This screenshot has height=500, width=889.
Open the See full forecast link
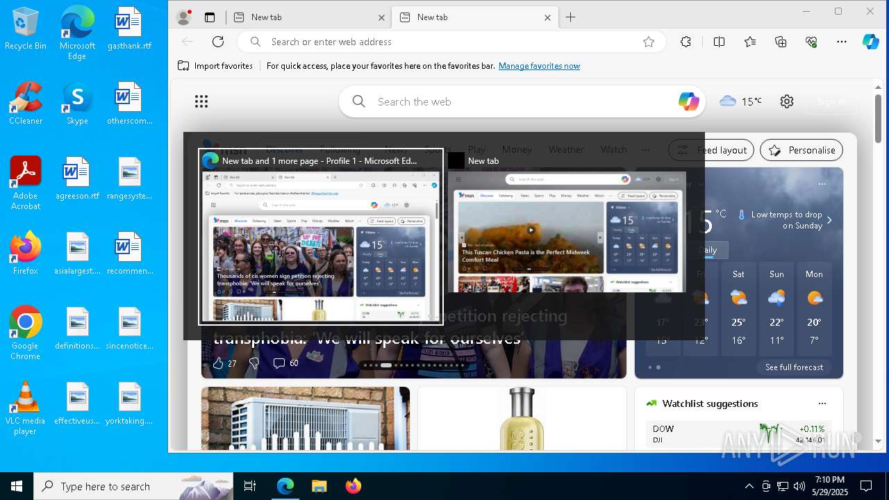click(794, 367)
